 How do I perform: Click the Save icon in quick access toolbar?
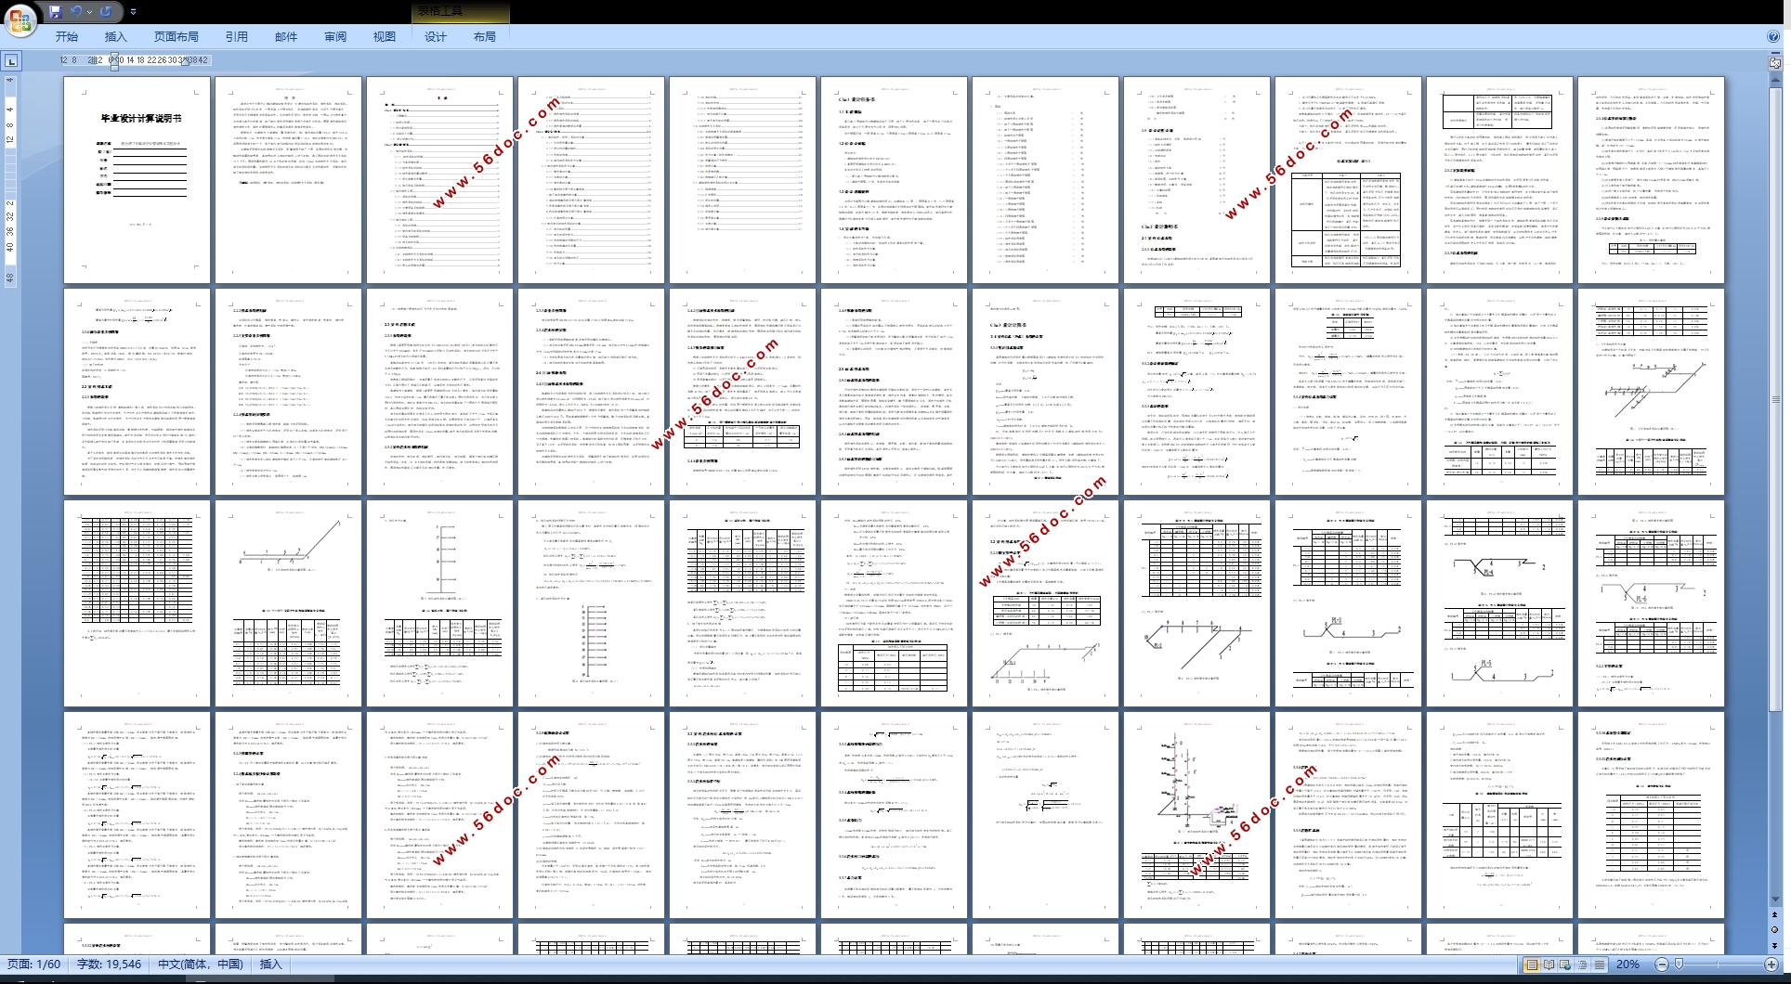(56, 12)
